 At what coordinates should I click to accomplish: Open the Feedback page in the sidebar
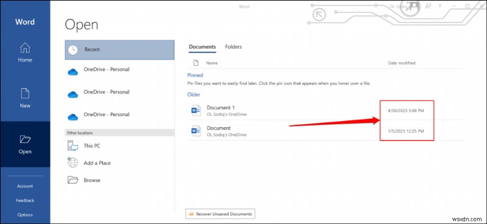click(x=25, y=200)
